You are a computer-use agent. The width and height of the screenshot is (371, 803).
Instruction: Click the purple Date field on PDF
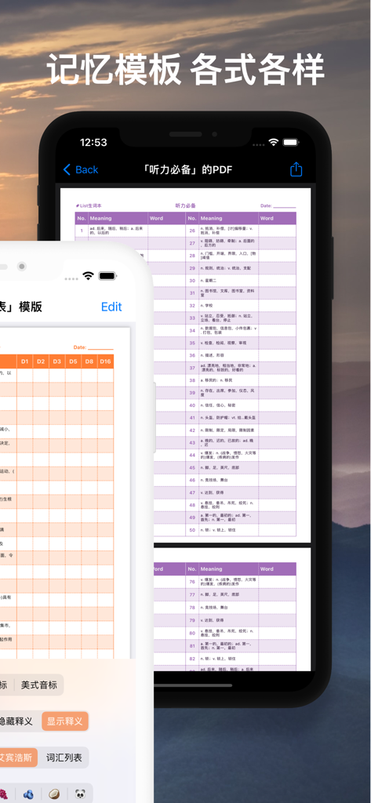tap(278, 205)
